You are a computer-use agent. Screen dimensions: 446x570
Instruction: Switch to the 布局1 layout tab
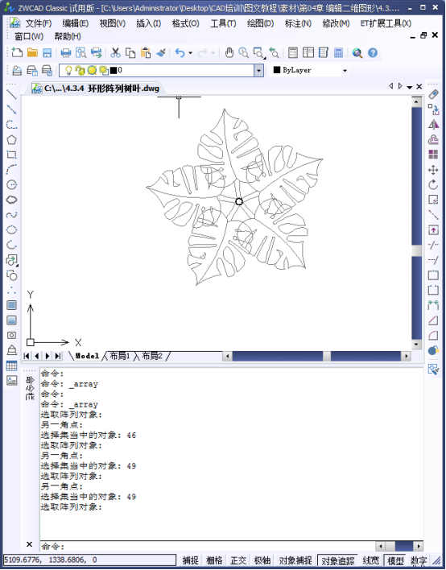[120, 356]
